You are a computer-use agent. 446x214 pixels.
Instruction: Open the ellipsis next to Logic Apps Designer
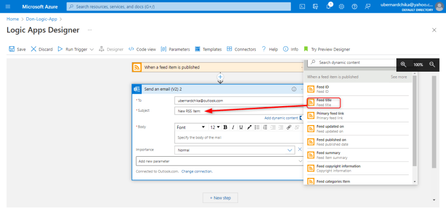click(90, 30)
